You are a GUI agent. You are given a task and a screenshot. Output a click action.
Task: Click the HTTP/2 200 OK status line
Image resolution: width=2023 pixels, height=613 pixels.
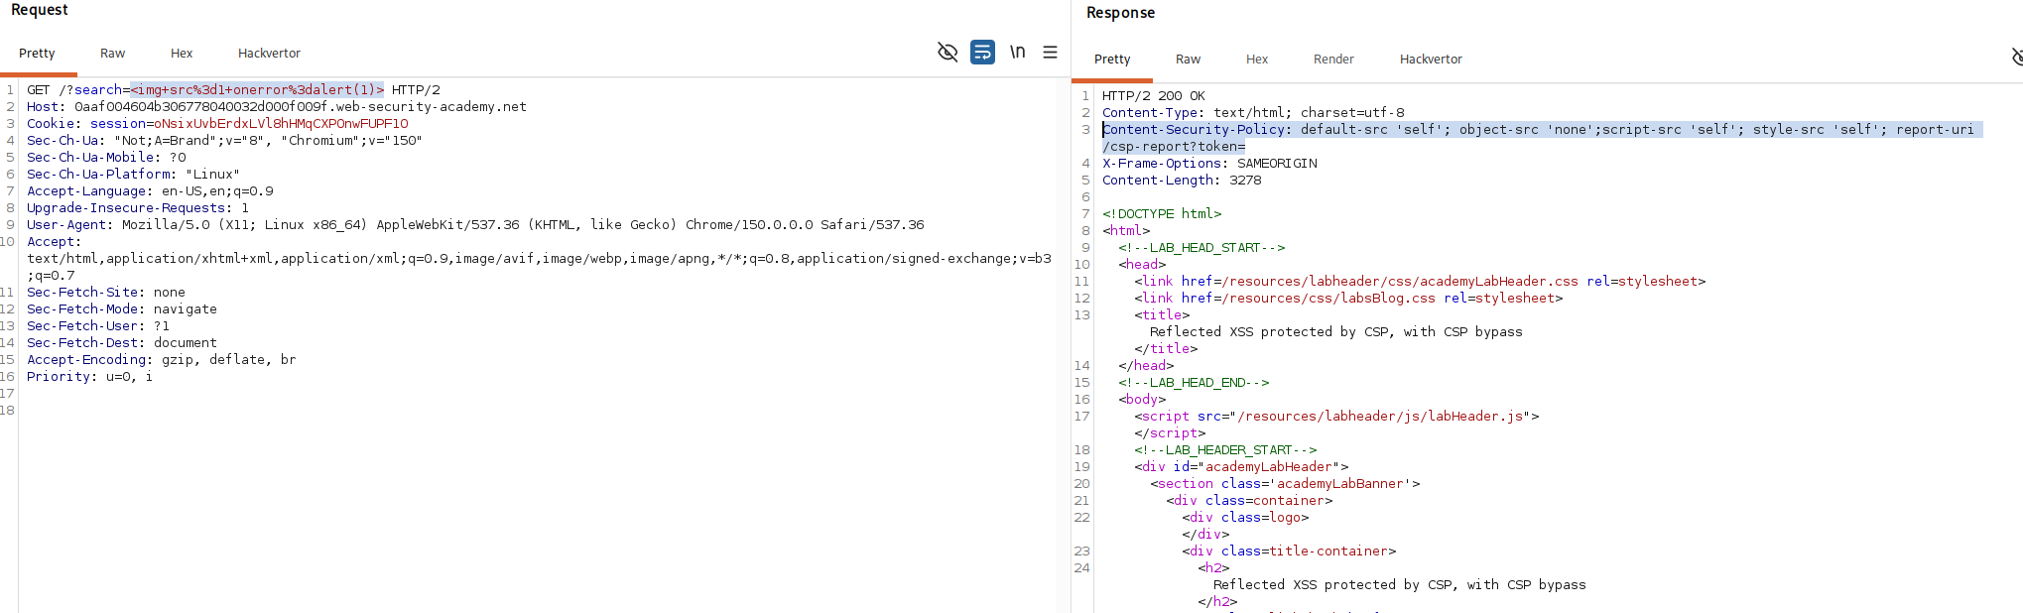pos(1154,96)
